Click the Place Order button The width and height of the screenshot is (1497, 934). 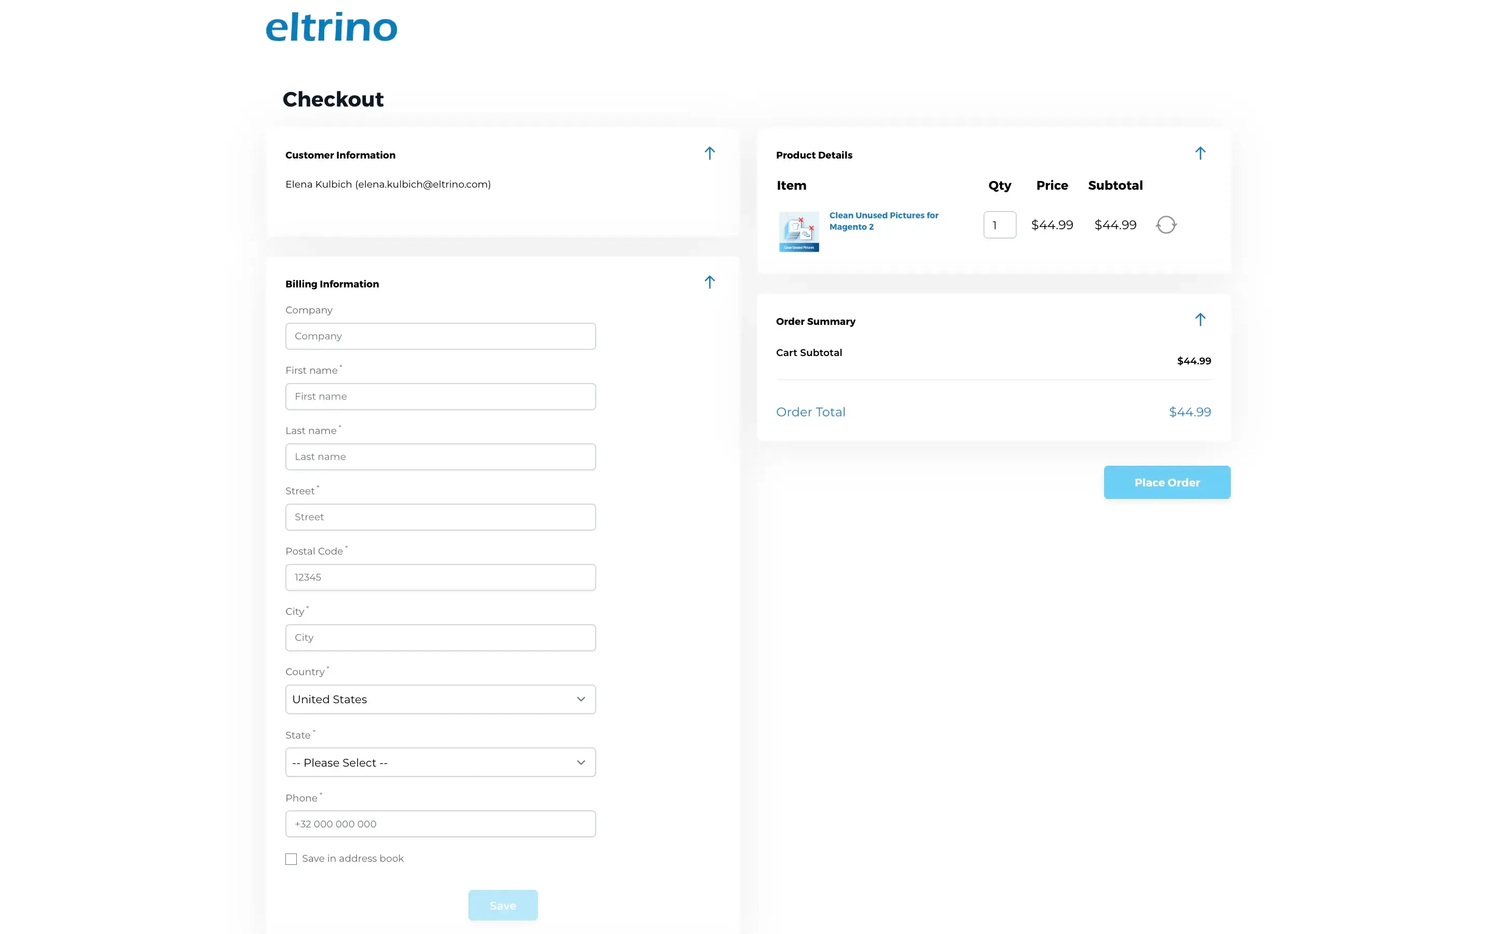pos(1166,482)
